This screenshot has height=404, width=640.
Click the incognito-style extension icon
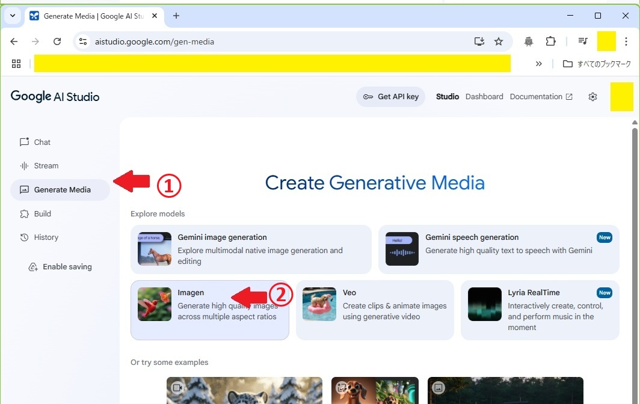(x=529, y=41)
